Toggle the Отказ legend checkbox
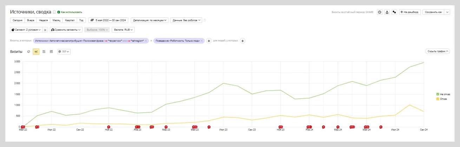The width and height of the screenshot is (460, 147). coord(438,99)
